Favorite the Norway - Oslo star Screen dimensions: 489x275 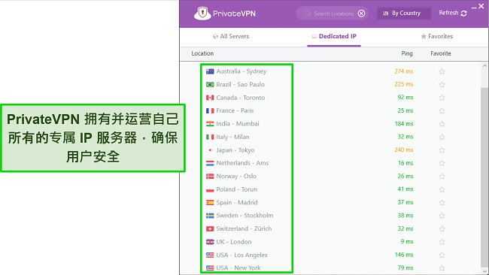(442, 177)
